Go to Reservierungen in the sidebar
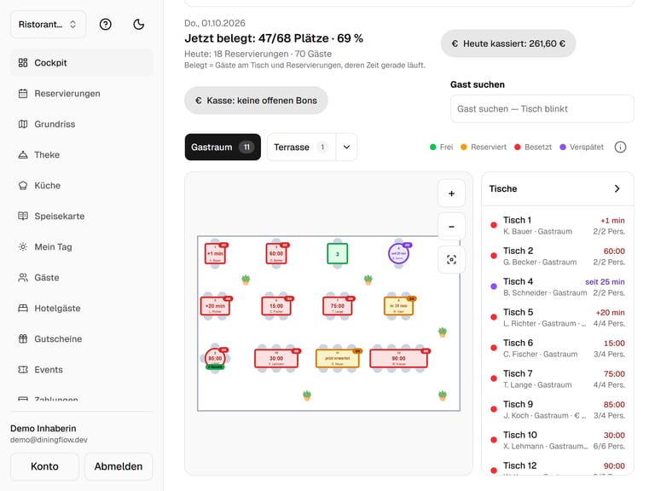Viewport: 655px width, 491px height. click(x=82, y=94)
